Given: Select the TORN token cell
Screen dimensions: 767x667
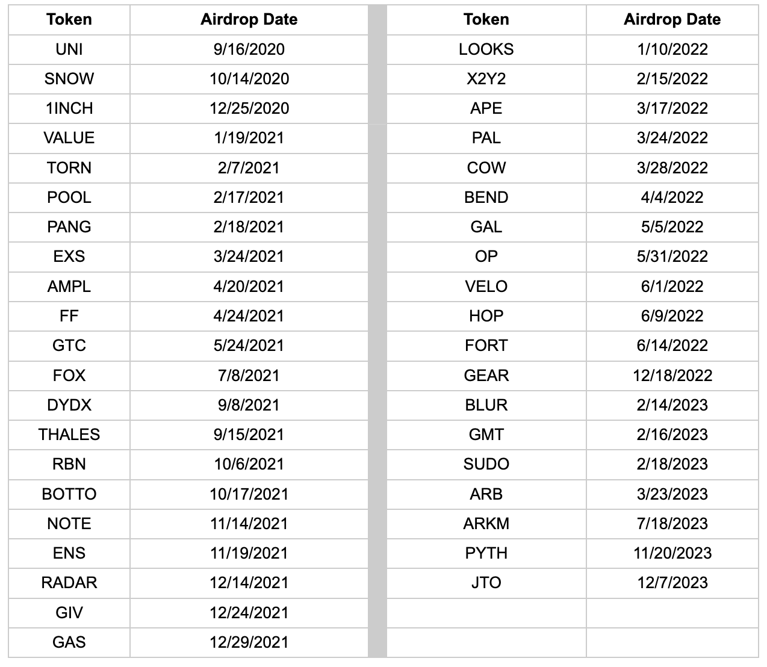Looking at the screenshot, I should [69, 168].
